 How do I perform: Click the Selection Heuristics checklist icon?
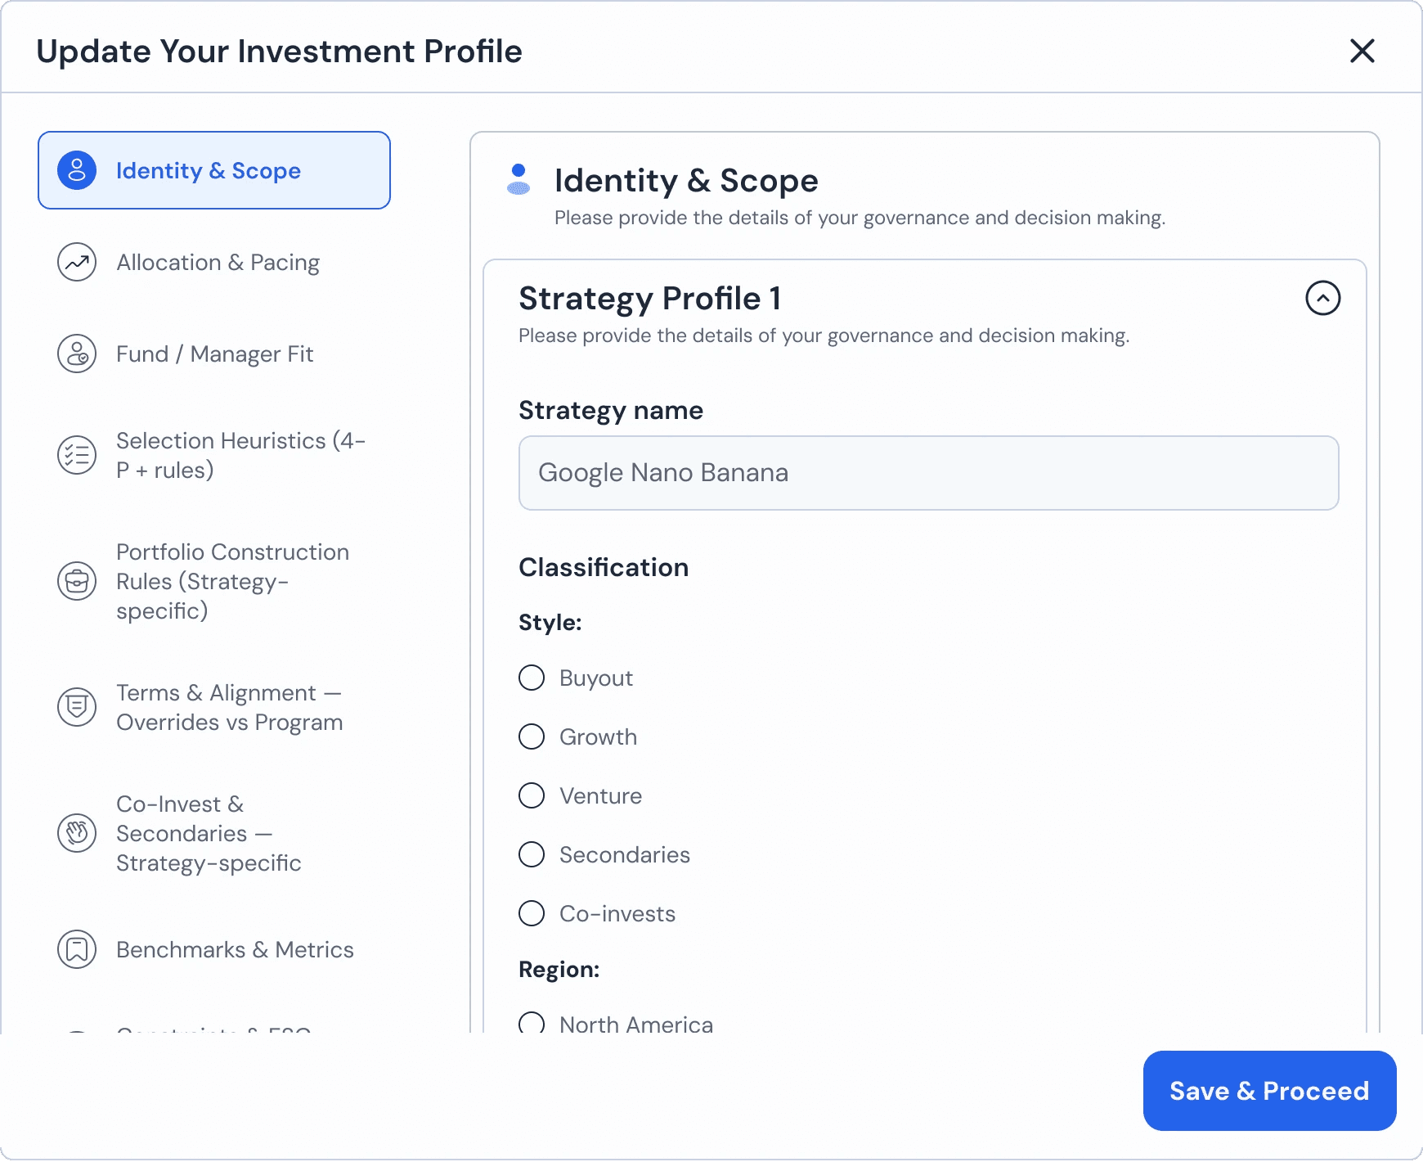[77, 455]
